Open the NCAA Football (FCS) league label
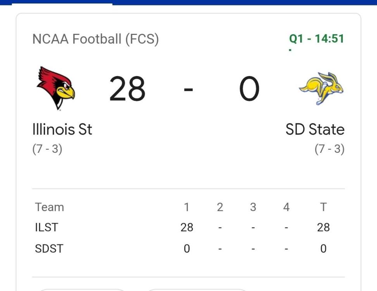This screenshot has width=377, height=291. point(95,39)
